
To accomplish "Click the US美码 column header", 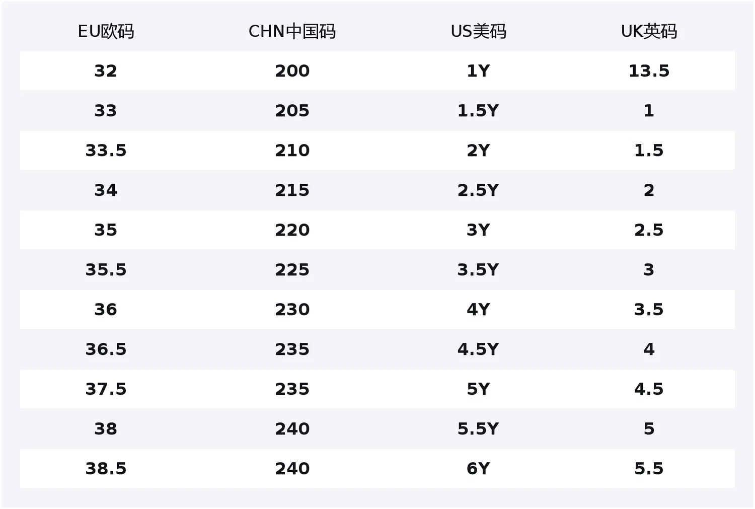I will point(478,31).
